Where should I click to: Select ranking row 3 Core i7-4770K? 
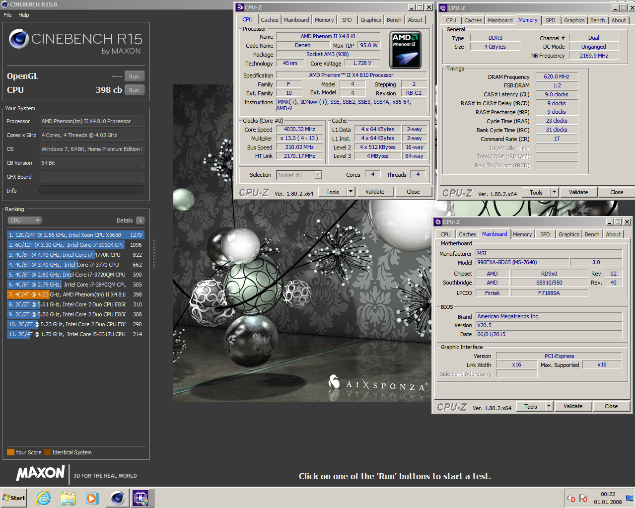(x=75, y=255)
